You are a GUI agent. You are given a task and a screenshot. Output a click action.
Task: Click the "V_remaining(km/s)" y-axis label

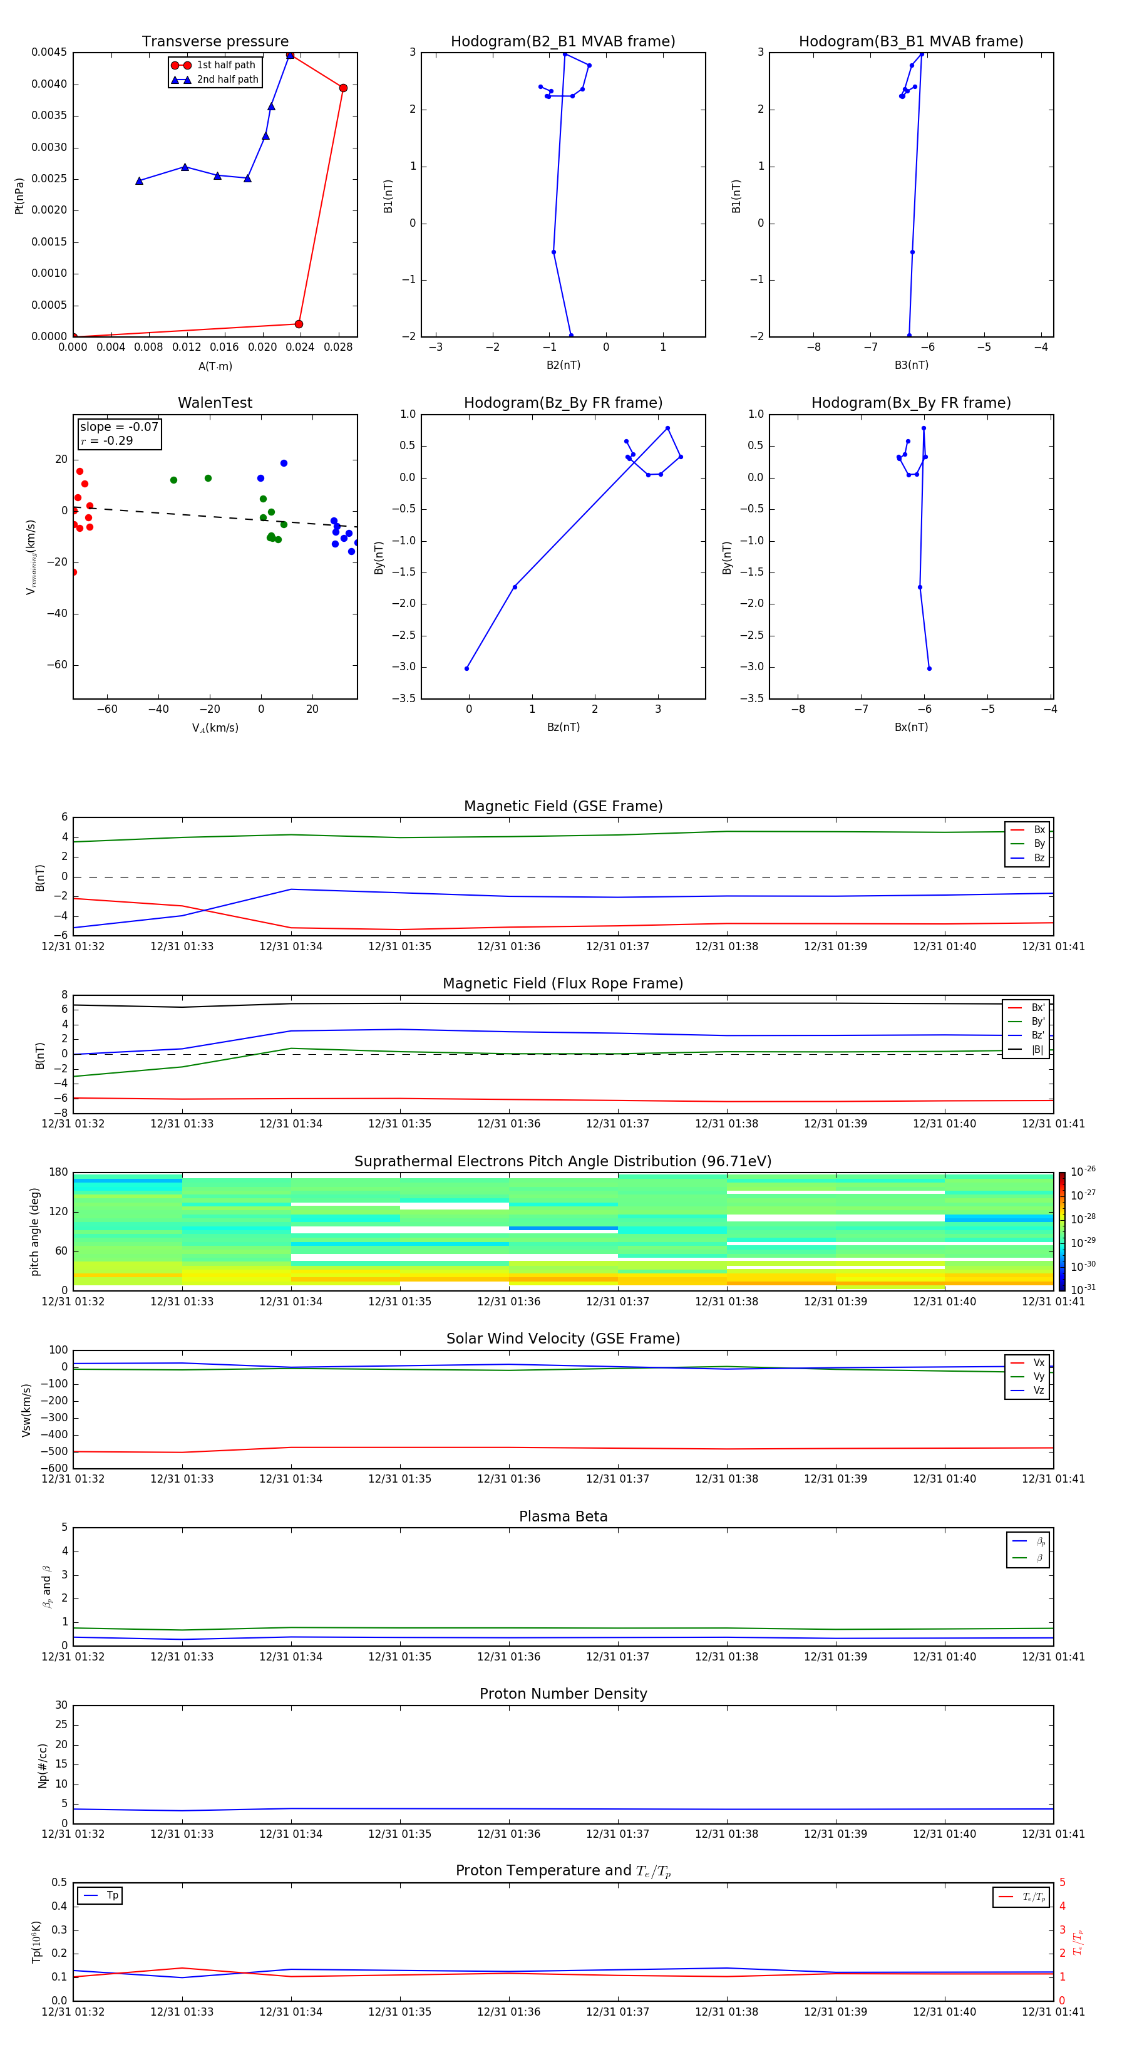31,557
